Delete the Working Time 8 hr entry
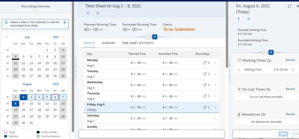Viewport: 299px width, 139px height. pos(293,70)
